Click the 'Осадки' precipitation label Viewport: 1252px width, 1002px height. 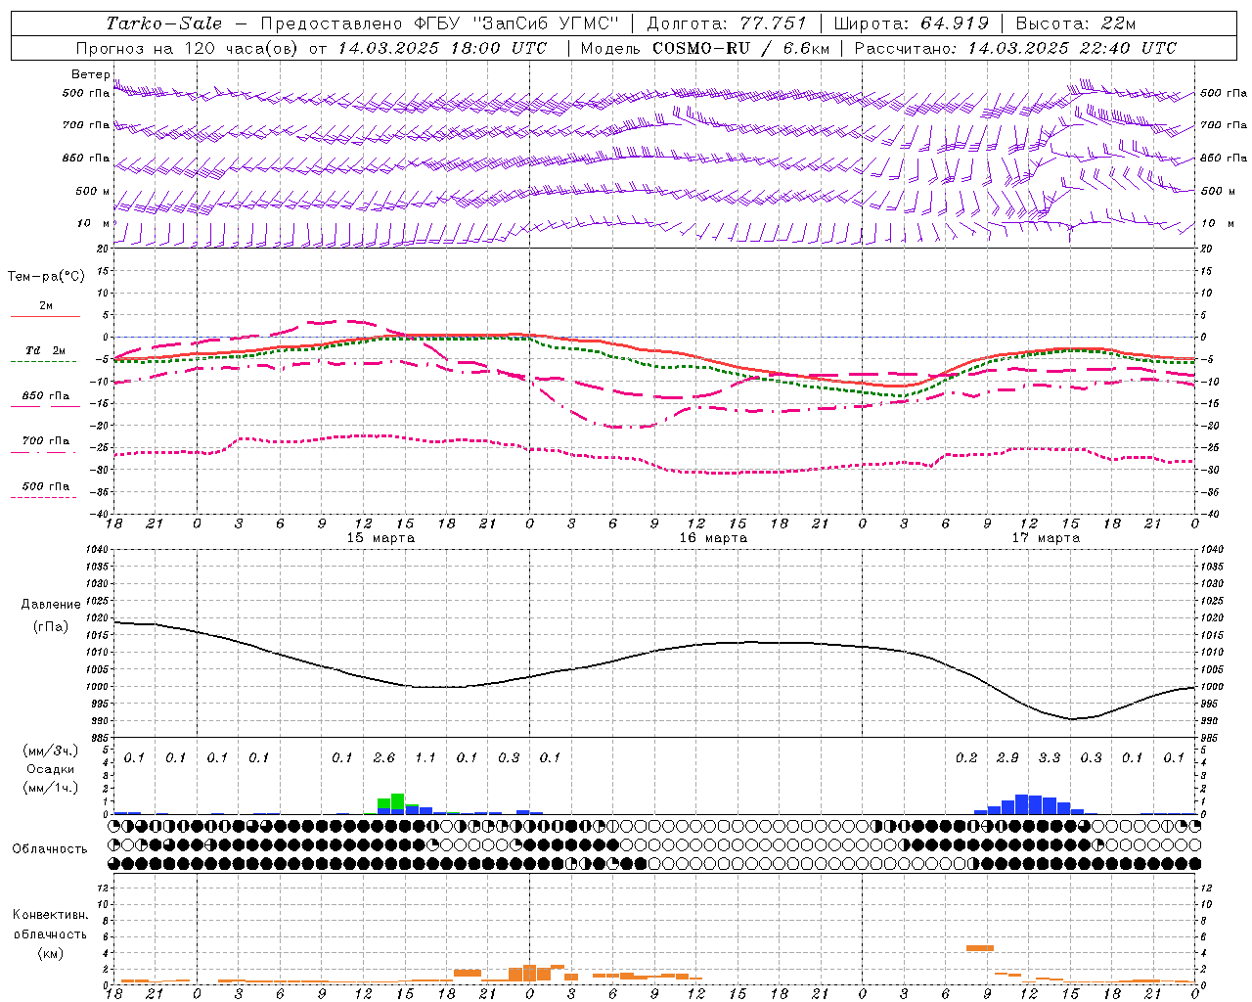51,769
